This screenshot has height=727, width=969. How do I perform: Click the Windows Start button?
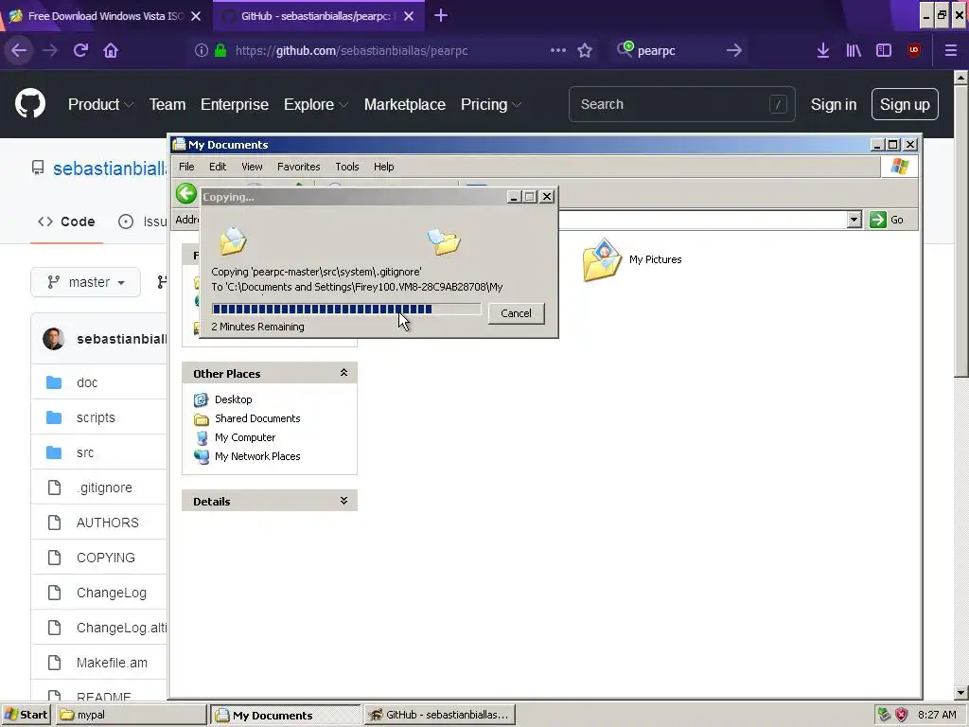(x=26, y=715)
